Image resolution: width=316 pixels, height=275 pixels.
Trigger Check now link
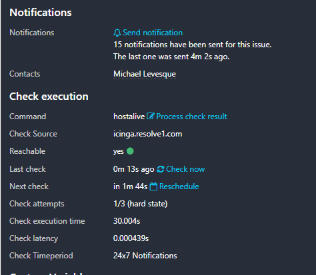click(x=185, y=169)
